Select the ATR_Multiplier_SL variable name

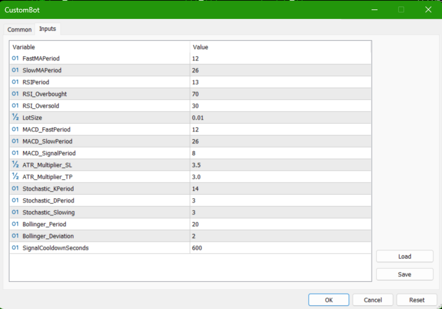[x=47, y=165]
